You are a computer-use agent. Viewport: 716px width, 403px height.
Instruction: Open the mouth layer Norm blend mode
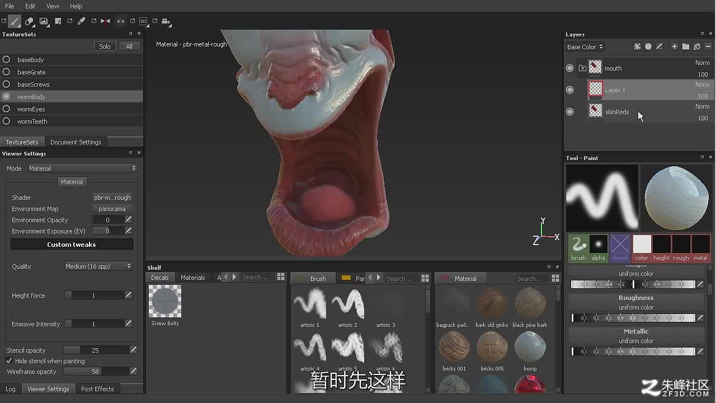(702, 63)
